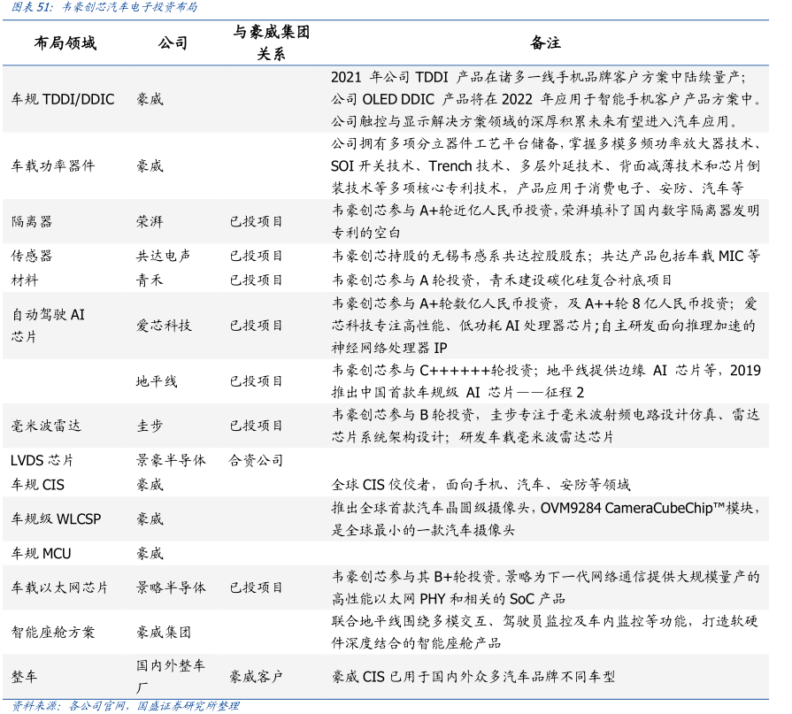Viewport: 792px width, 714px height.
Task: Click "已投项目" in the 青禾 row
Action: click(256, 280)
